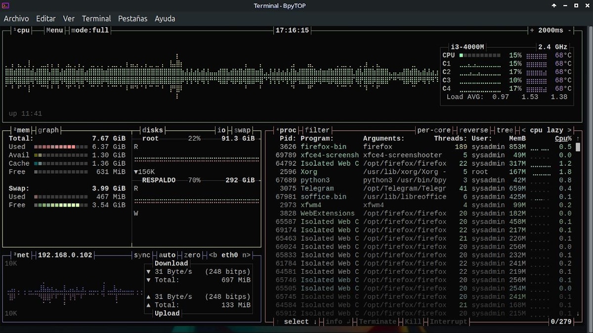Viewport: 593px width, 333px height.
Task: Click the Kill button in process footer
Action: [x=413, y=322]
